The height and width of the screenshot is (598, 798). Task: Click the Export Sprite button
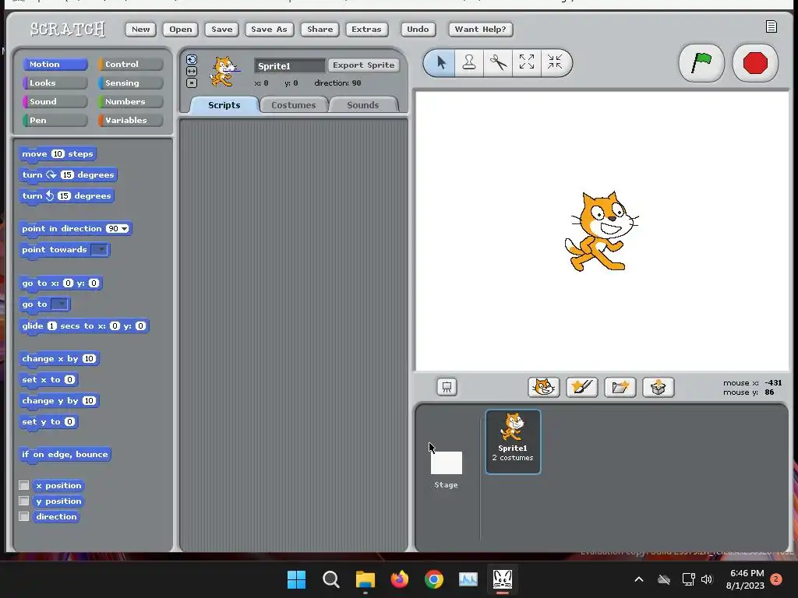(363, 65)
